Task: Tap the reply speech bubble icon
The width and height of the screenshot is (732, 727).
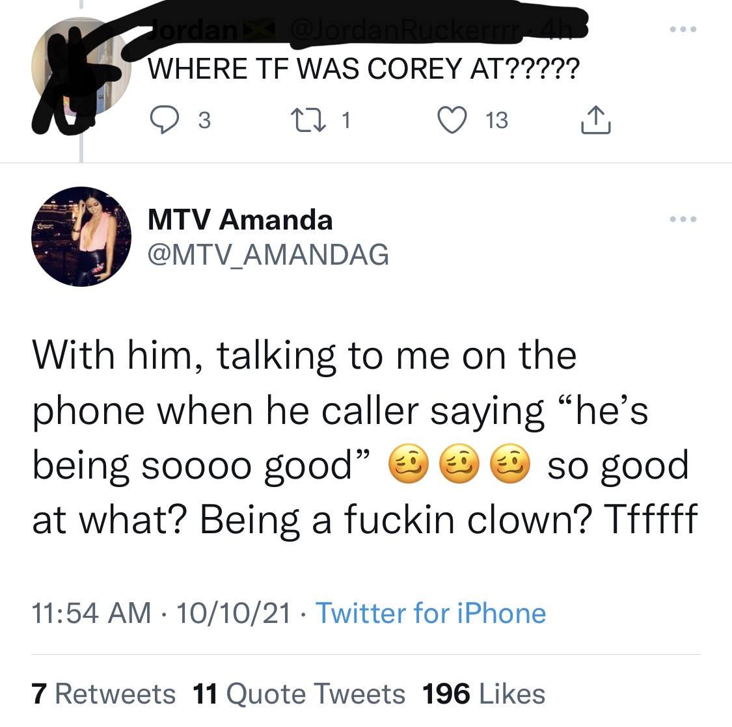Action: [164, 120]
